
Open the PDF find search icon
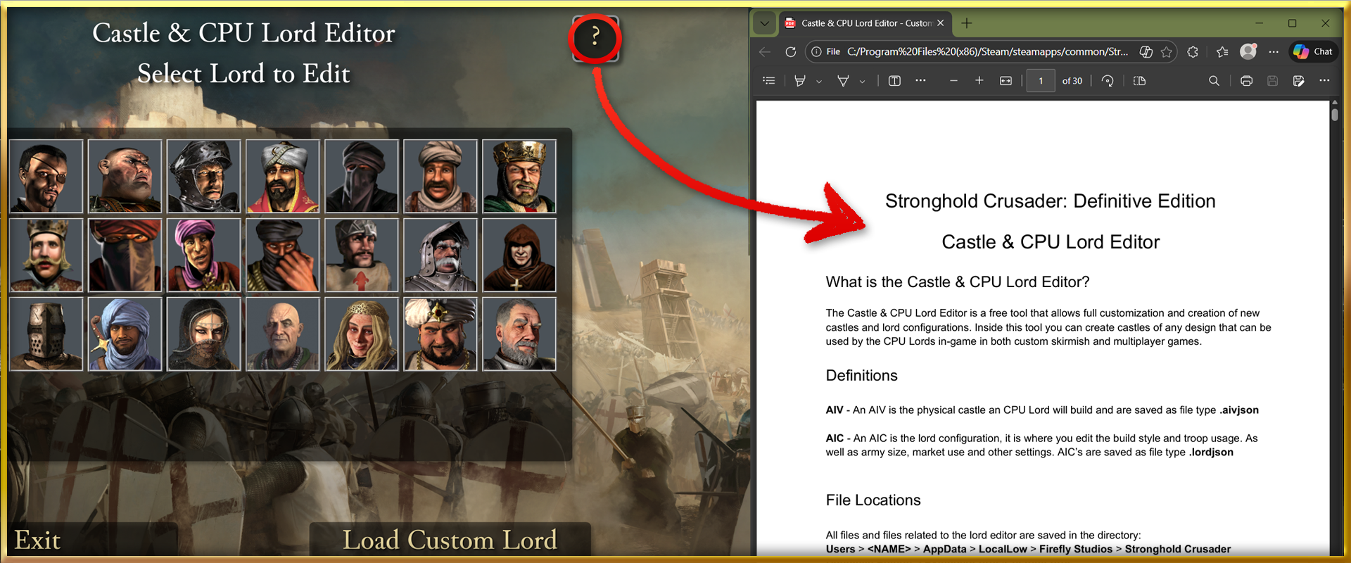click(x=1214, y=81)
